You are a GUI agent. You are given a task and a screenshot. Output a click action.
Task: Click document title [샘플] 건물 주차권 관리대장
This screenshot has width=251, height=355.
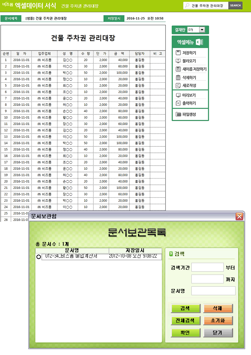[x=46, y=18]
